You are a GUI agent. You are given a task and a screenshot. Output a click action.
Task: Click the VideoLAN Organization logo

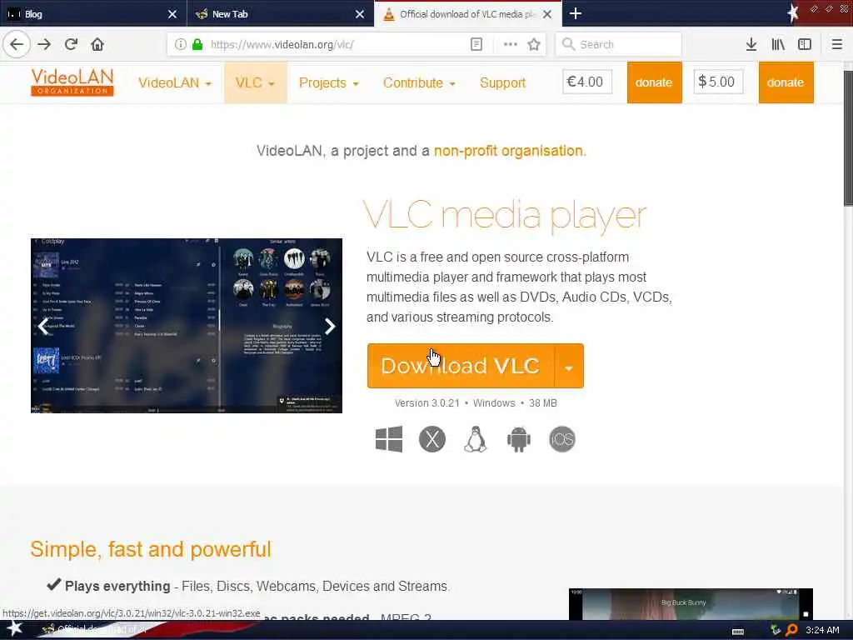[x=72, y=82]
